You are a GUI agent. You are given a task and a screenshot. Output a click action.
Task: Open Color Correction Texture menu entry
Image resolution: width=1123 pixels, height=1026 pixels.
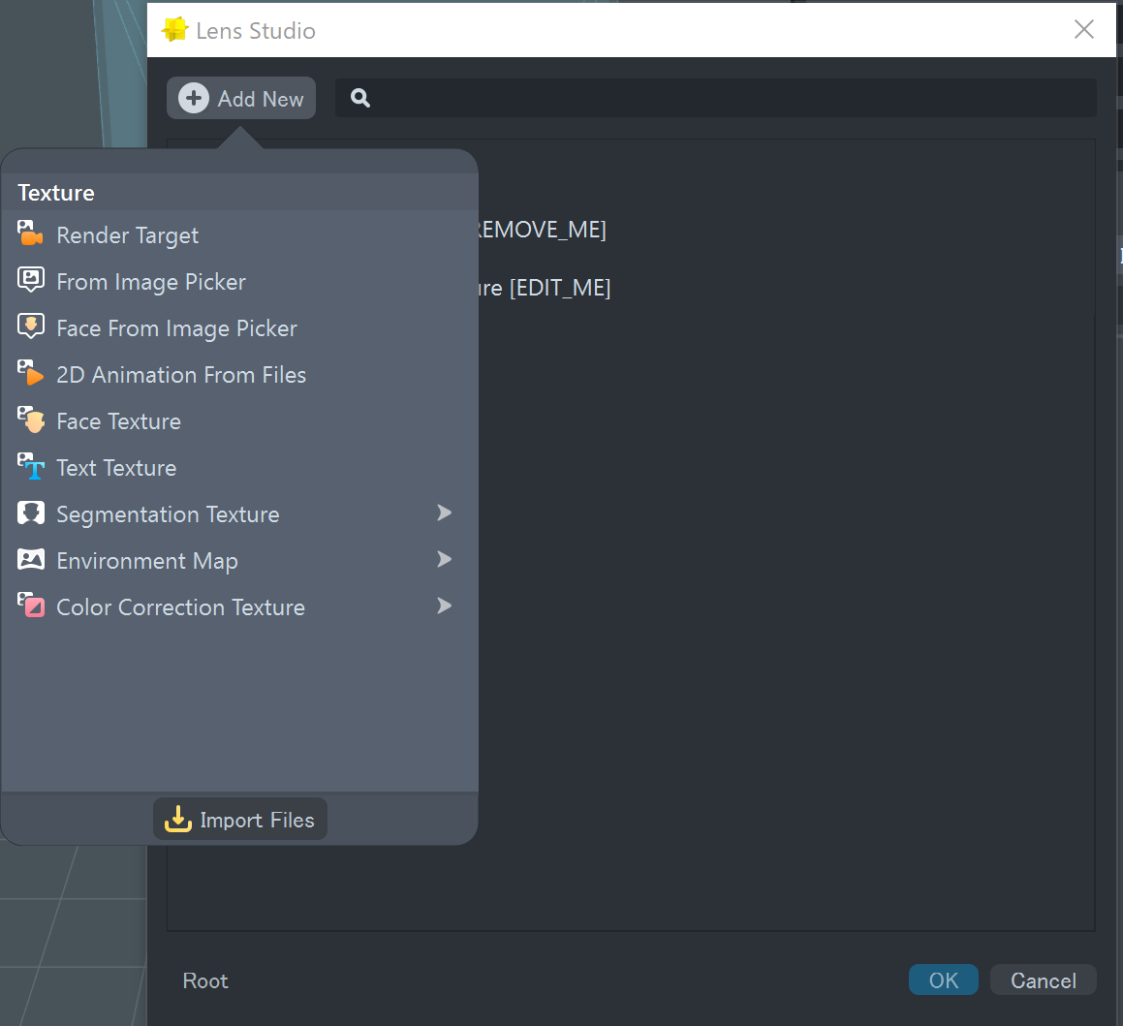tap(239, 607)
